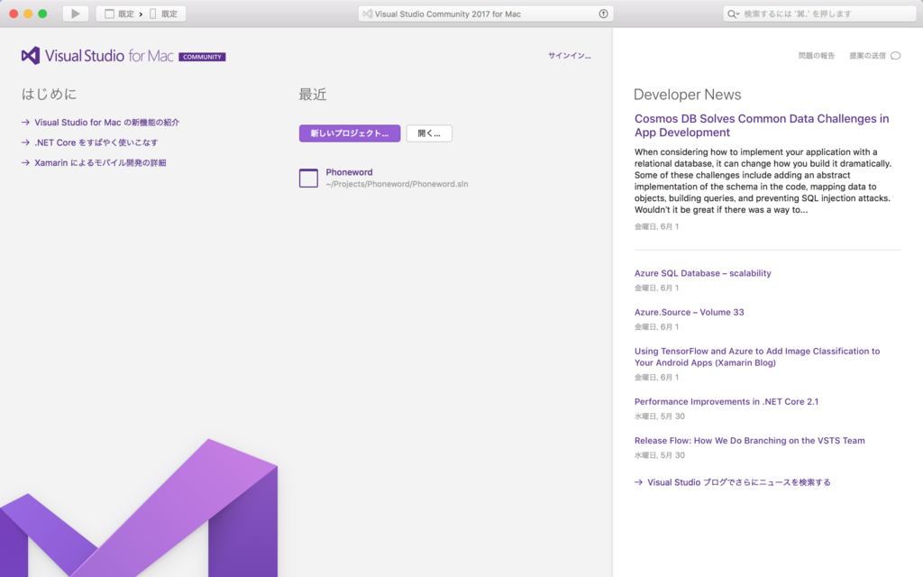The image size is (923, 577).
Task: Open Visual Studio for Mac の新機能の紹介 link
Action: pos(106,123)
